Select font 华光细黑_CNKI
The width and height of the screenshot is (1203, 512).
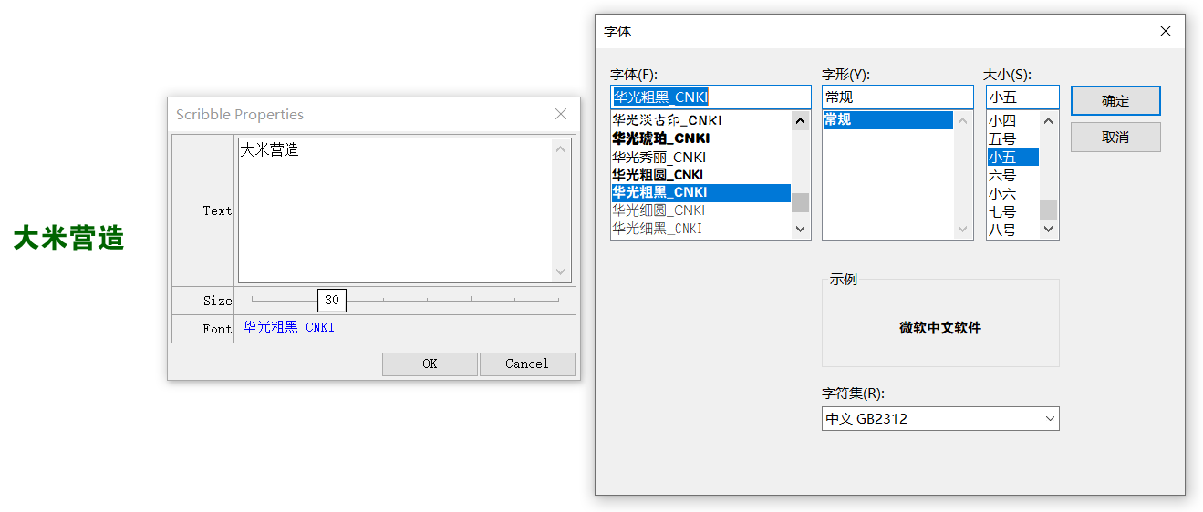700,229
